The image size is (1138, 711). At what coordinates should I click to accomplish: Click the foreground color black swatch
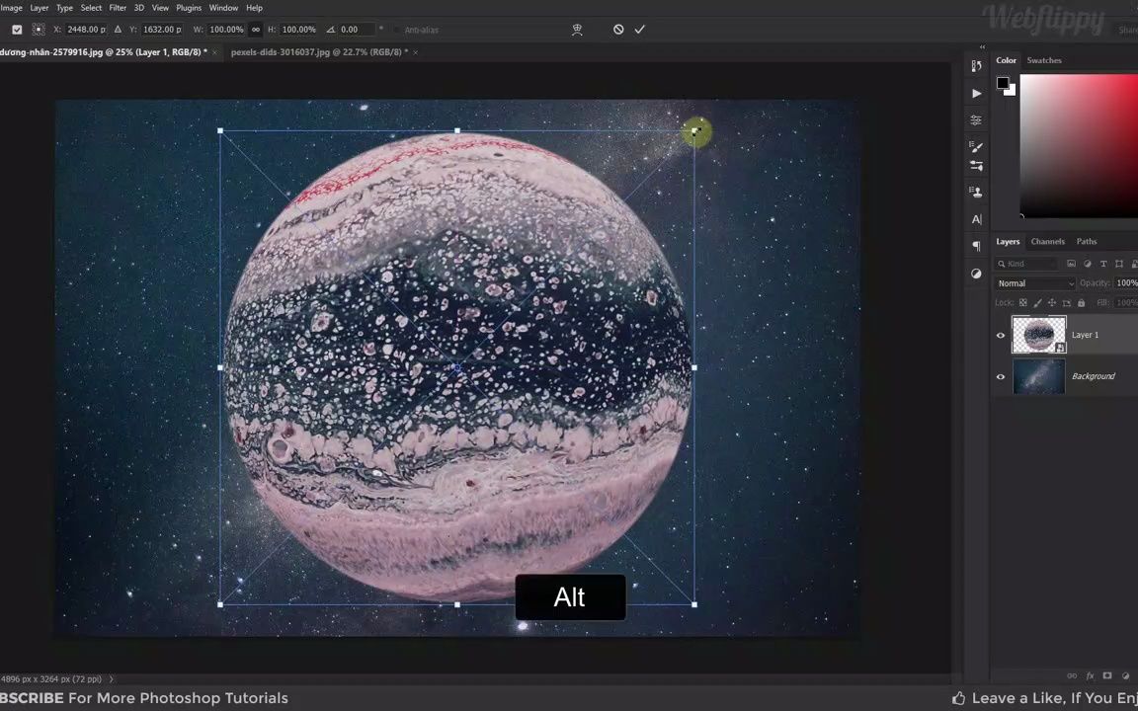click(x=1003, y=83)
